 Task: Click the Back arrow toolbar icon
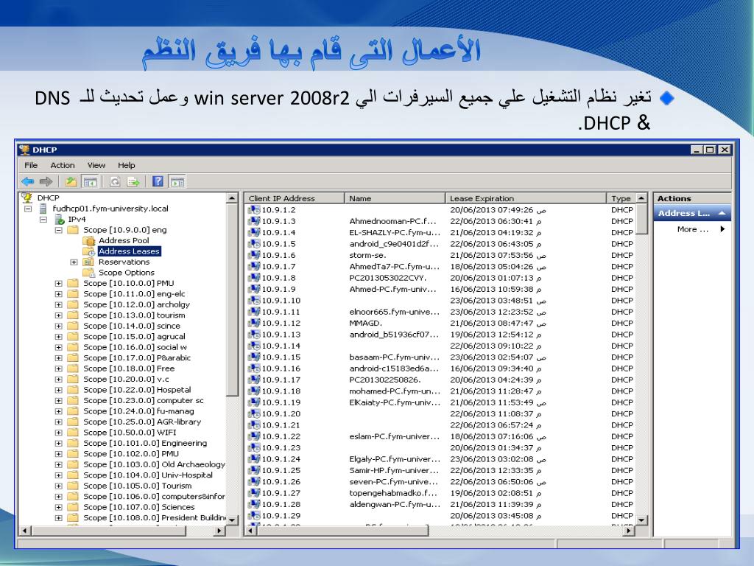tap(28, 181)
